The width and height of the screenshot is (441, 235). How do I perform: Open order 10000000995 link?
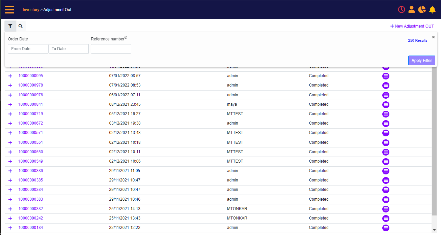point(30,76)
